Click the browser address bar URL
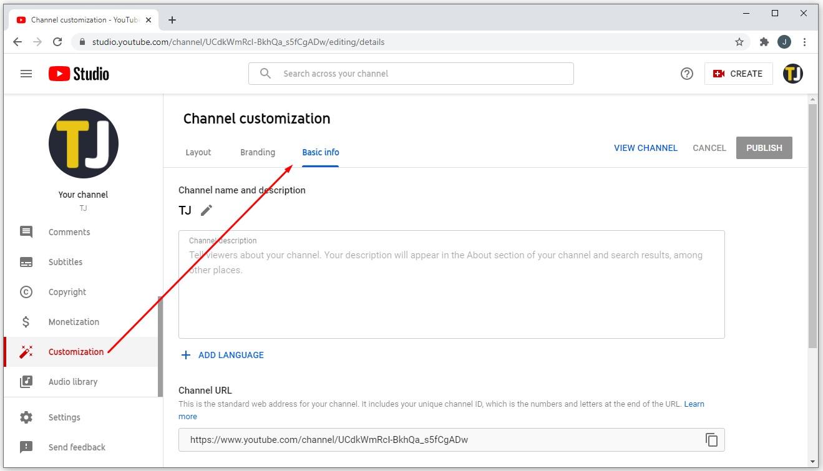Image resolution: width=823 pixels, height=471 pixels. (x=238, y=42)
